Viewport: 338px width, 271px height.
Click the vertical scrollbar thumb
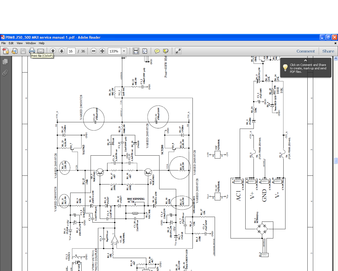(x=336, y=161)
